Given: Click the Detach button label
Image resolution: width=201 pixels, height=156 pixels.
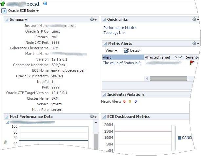Looking at the screenshot, I should (136, 50).
